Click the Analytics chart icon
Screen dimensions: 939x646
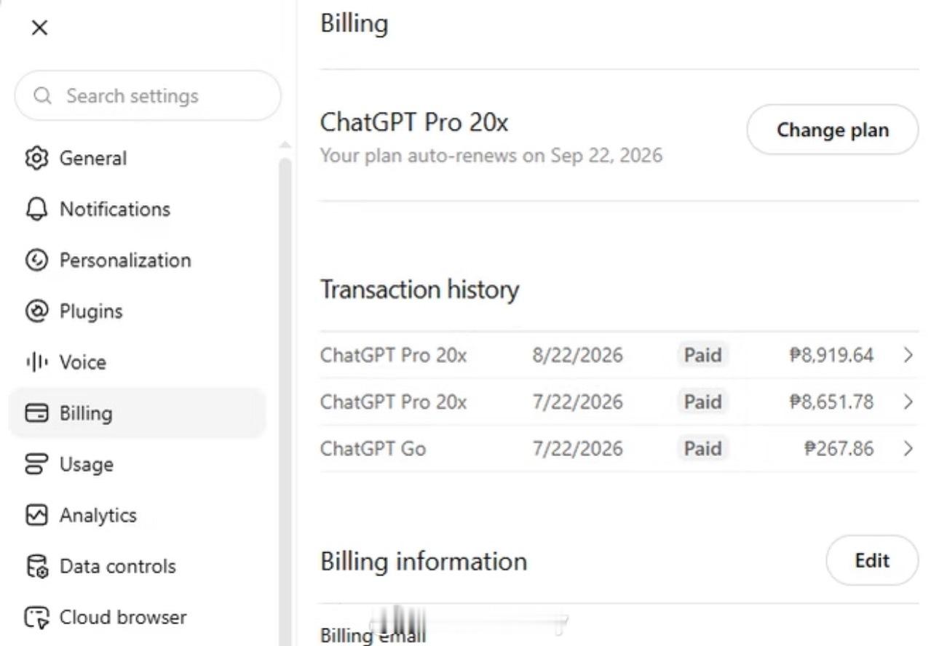click(x=36, y=515)
